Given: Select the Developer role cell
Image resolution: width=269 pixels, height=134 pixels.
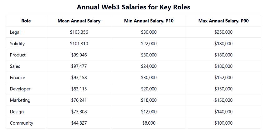Looking at the screenshot, I should pos(20,89).
